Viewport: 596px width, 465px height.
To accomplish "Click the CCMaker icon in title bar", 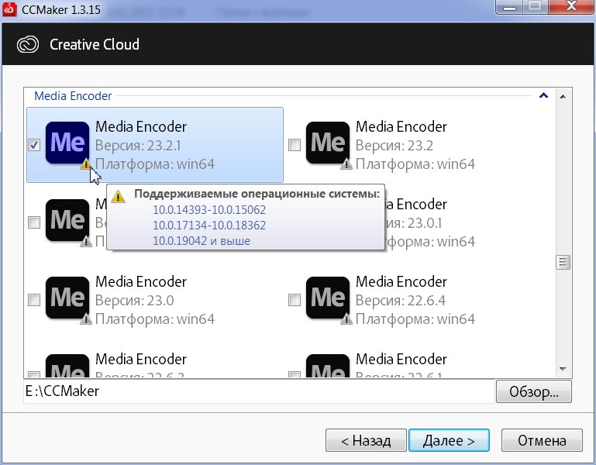I will point(9,9).
